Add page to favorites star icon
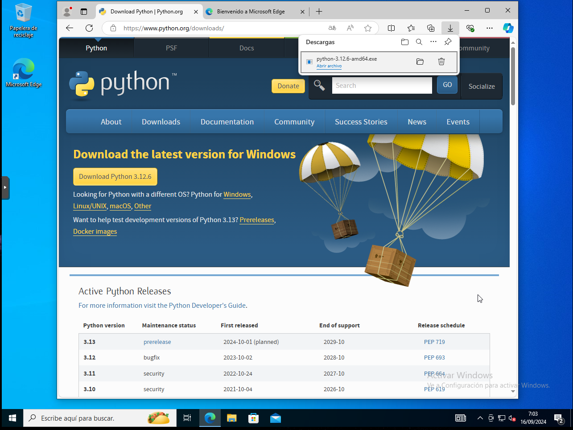 tap(368, 28)
